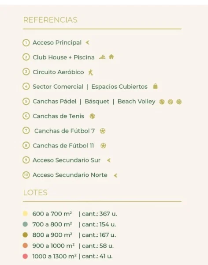
Task: Click the tennis ball icon beside Canchas de Tenis
Action: click(92, 116)
